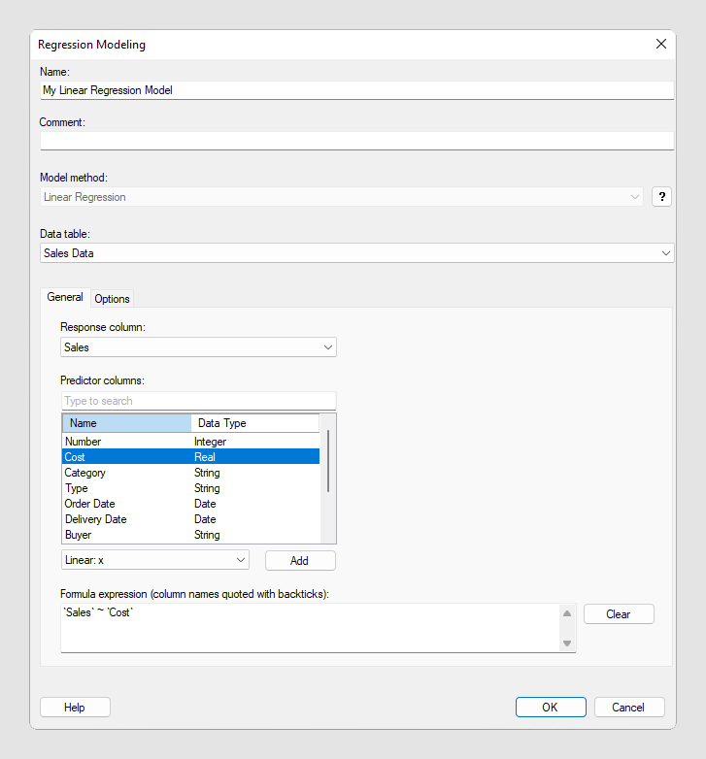Confirm with the OK button

(x=551, y=708)
